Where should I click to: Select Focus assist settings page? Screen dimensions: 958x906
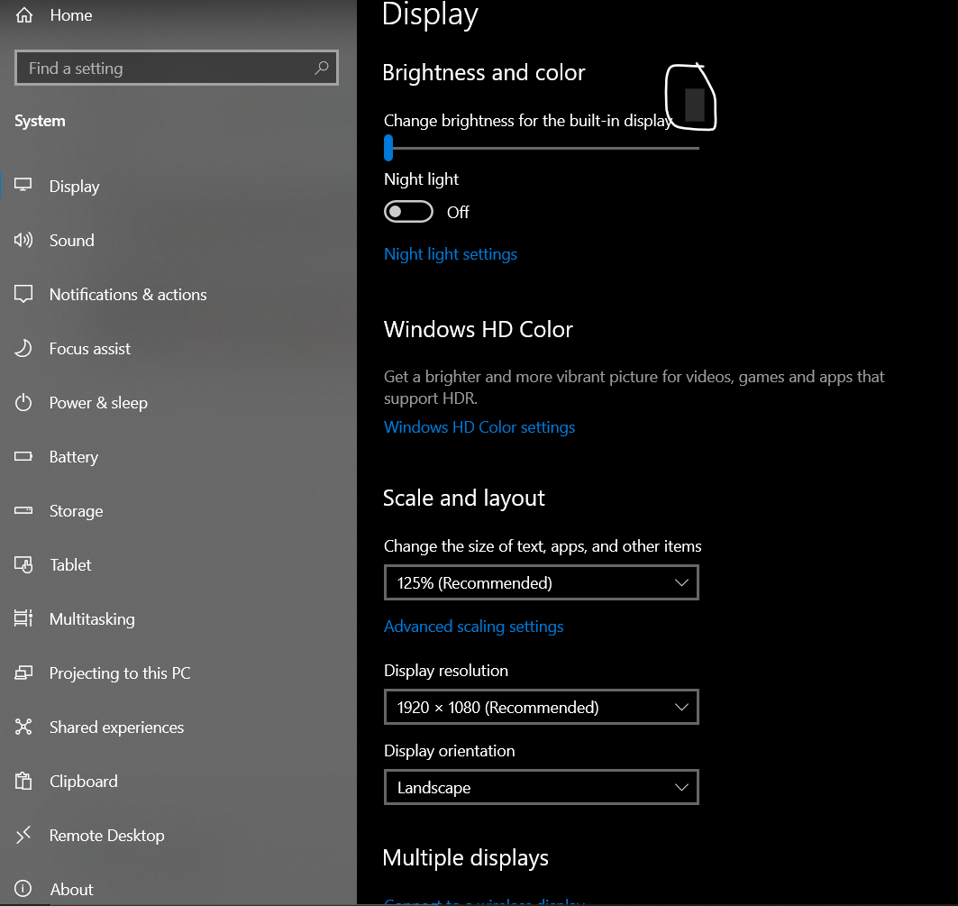(x=90, y=349)
